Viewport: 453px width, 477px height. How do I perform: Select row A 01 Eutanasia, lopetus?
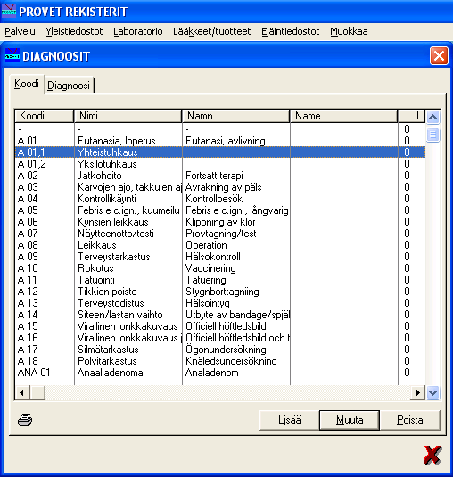click(220, 141)
